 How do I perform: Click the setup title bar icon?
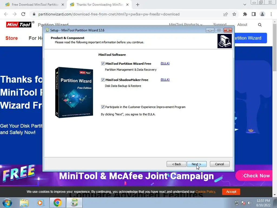47,30
